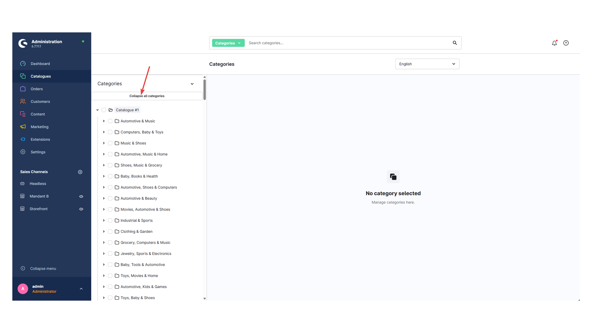Click the search magnifier icon
The height and width of the screenshot is (333, 592).
coord(455,43)
